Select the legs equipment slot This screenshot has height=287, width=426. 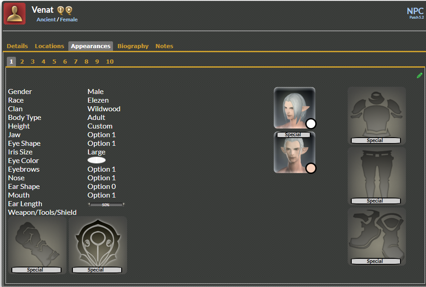(x=376, y=176)
